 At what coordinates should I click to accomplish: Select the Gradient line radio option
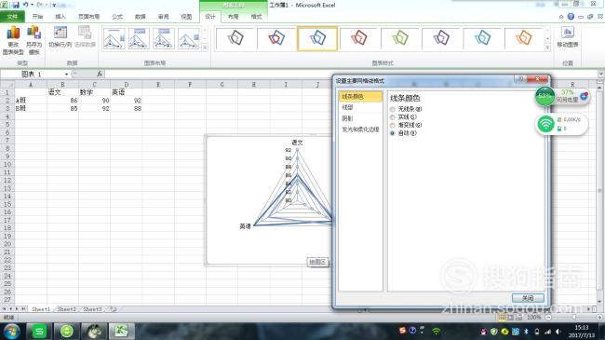(393, 125)
